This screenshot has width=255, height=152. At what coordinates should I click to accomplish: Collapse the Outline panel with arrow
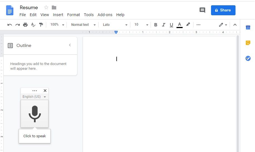tap(70, 45)
